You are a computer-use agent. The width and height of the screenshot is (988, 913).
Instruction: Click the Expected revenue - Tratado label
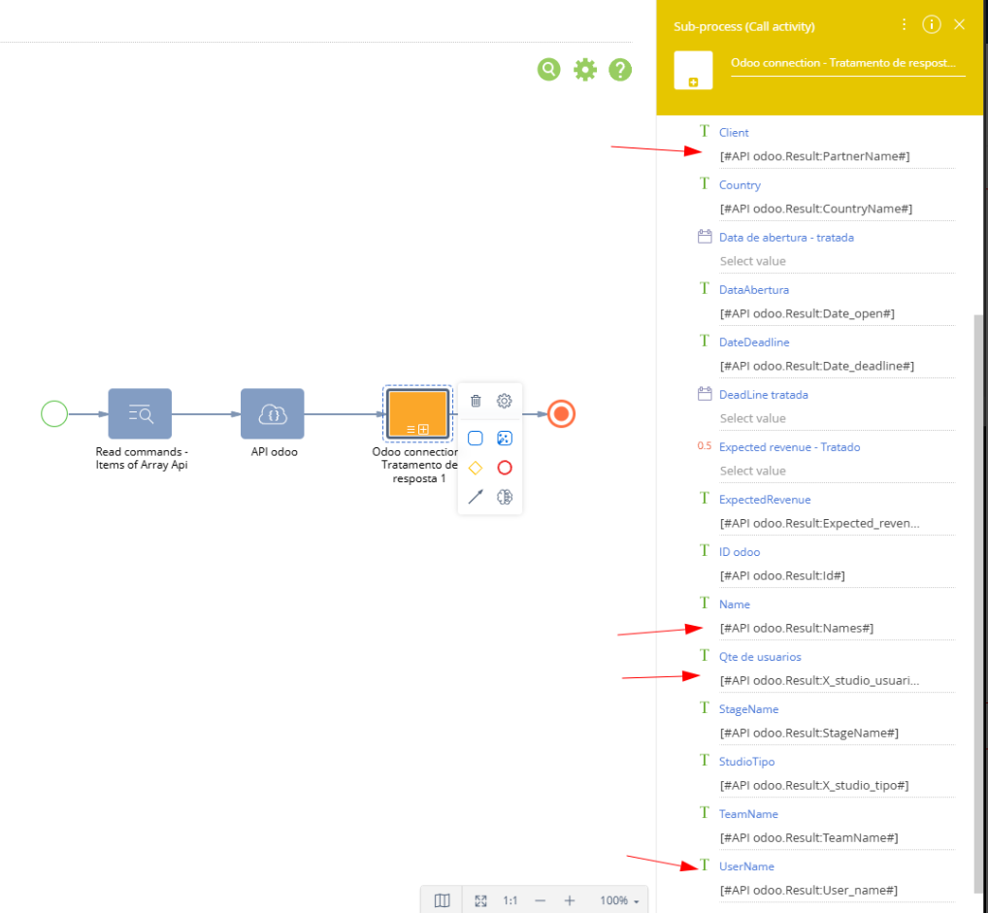[x=789, y=447]
